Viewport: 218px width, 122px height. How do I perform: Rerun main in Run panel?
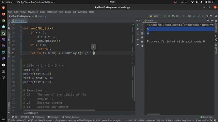tap(138, 25)
